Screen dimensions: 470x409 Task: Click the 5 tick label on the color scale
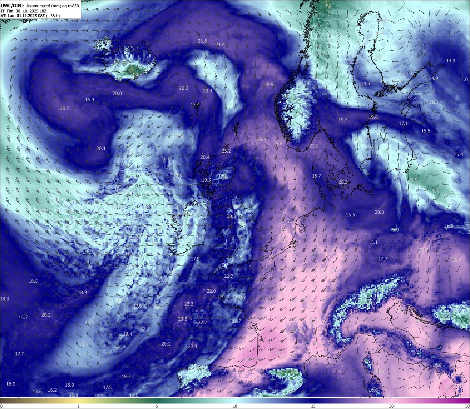157,406
